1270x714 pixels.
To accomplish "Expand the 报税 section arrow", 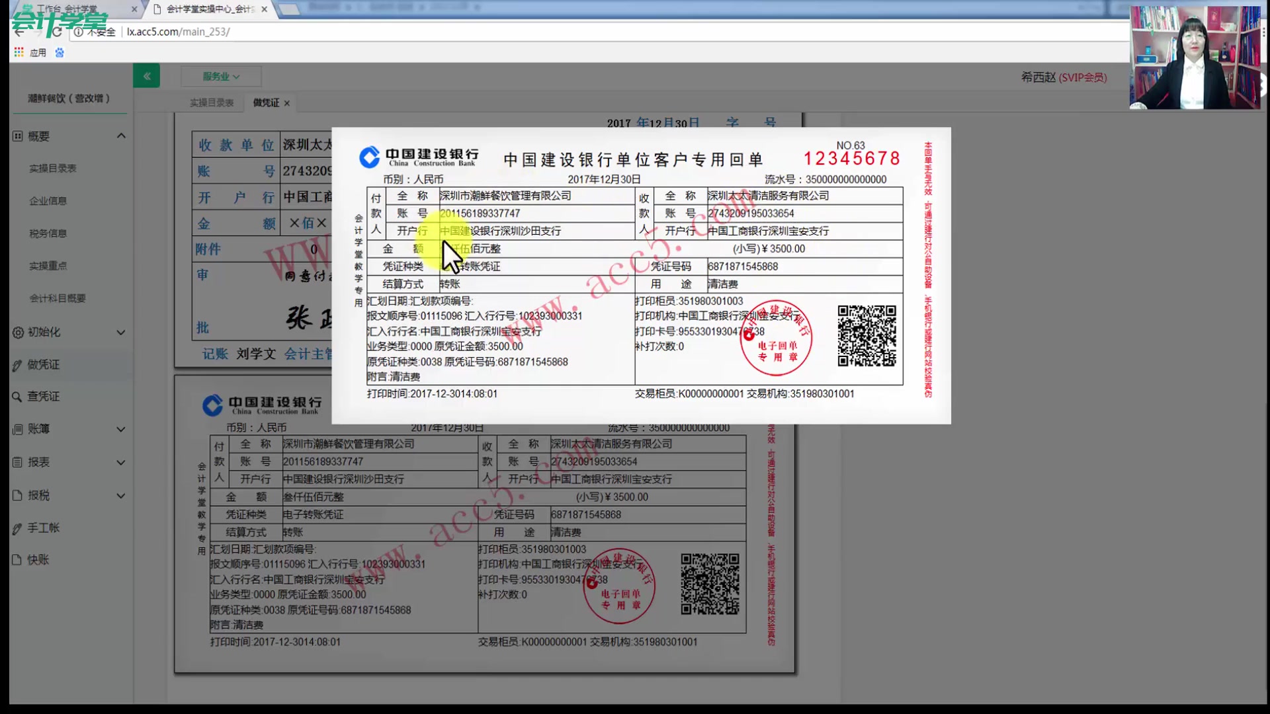I will point(121,495).
